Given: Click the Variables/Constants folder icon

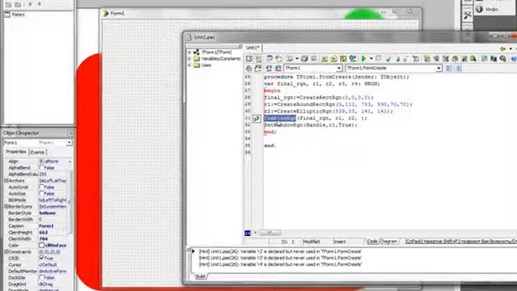Looking at the screenshot, I should tap(196, 59).
